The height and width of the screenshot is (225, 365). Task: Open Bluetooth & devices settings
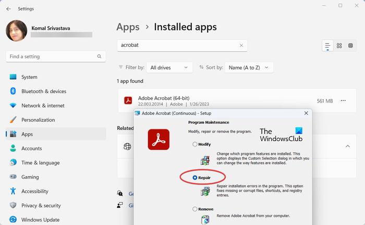tap(56, 91)
